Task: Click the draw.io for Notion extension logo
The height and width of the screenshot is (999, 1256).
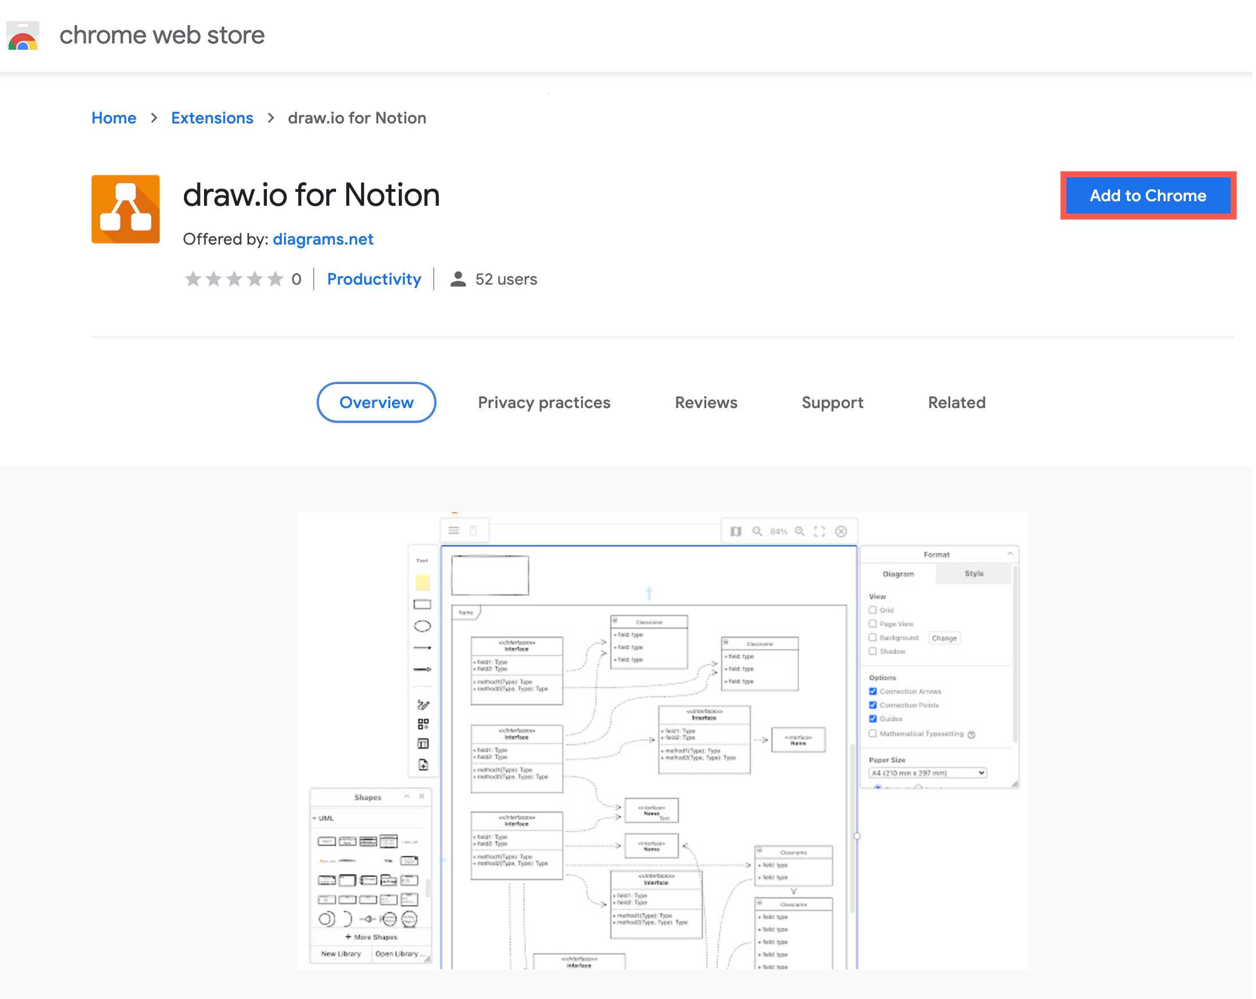Action: coord(126,209)
